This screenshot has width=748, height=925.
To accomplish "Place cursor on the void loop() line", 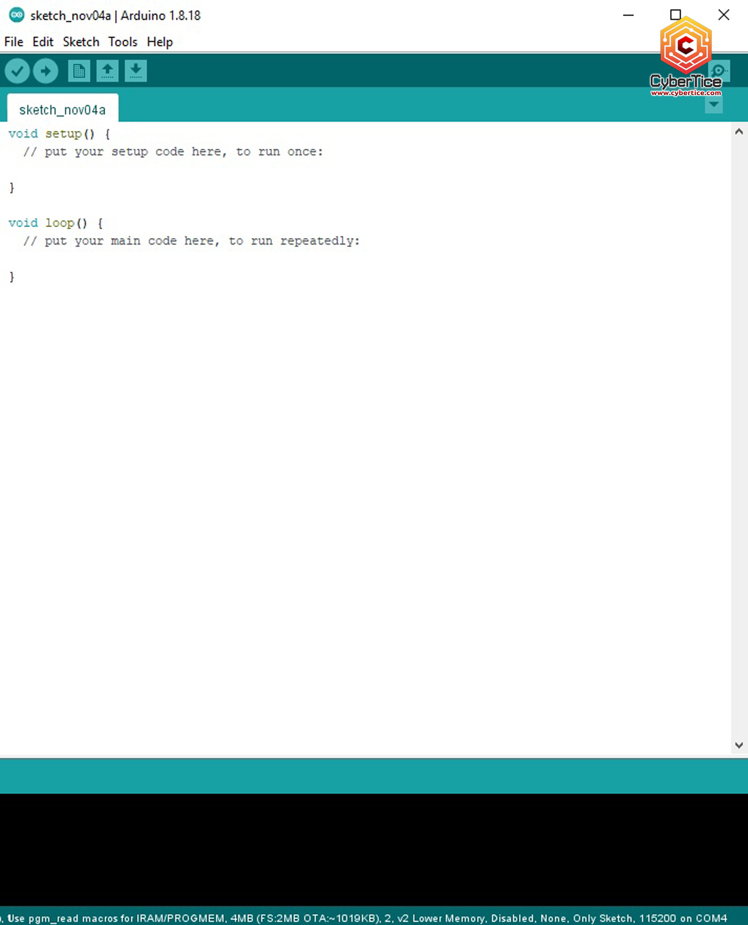I will pyautogui.click(x=55, y=223).
